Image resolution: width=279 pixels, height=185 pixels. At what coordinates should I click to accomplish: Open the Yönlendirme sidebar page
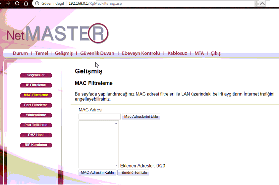(x=36, y=115)
